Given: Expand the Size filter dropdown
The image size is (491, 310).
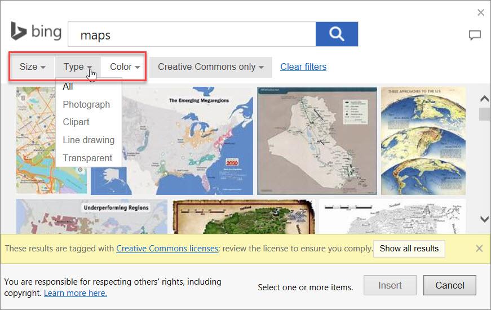Looking at the screenshot, I should point(32,67).
